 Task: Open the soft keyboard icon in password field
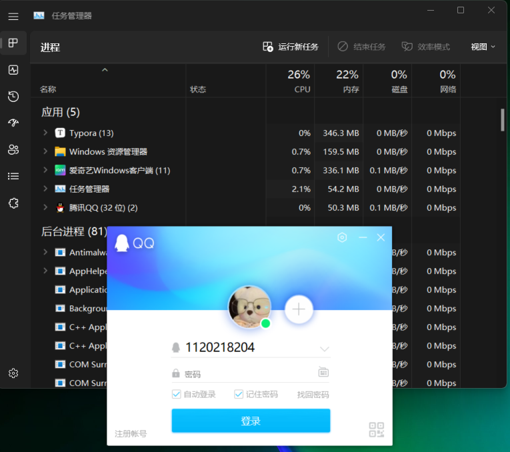[323, 372]
